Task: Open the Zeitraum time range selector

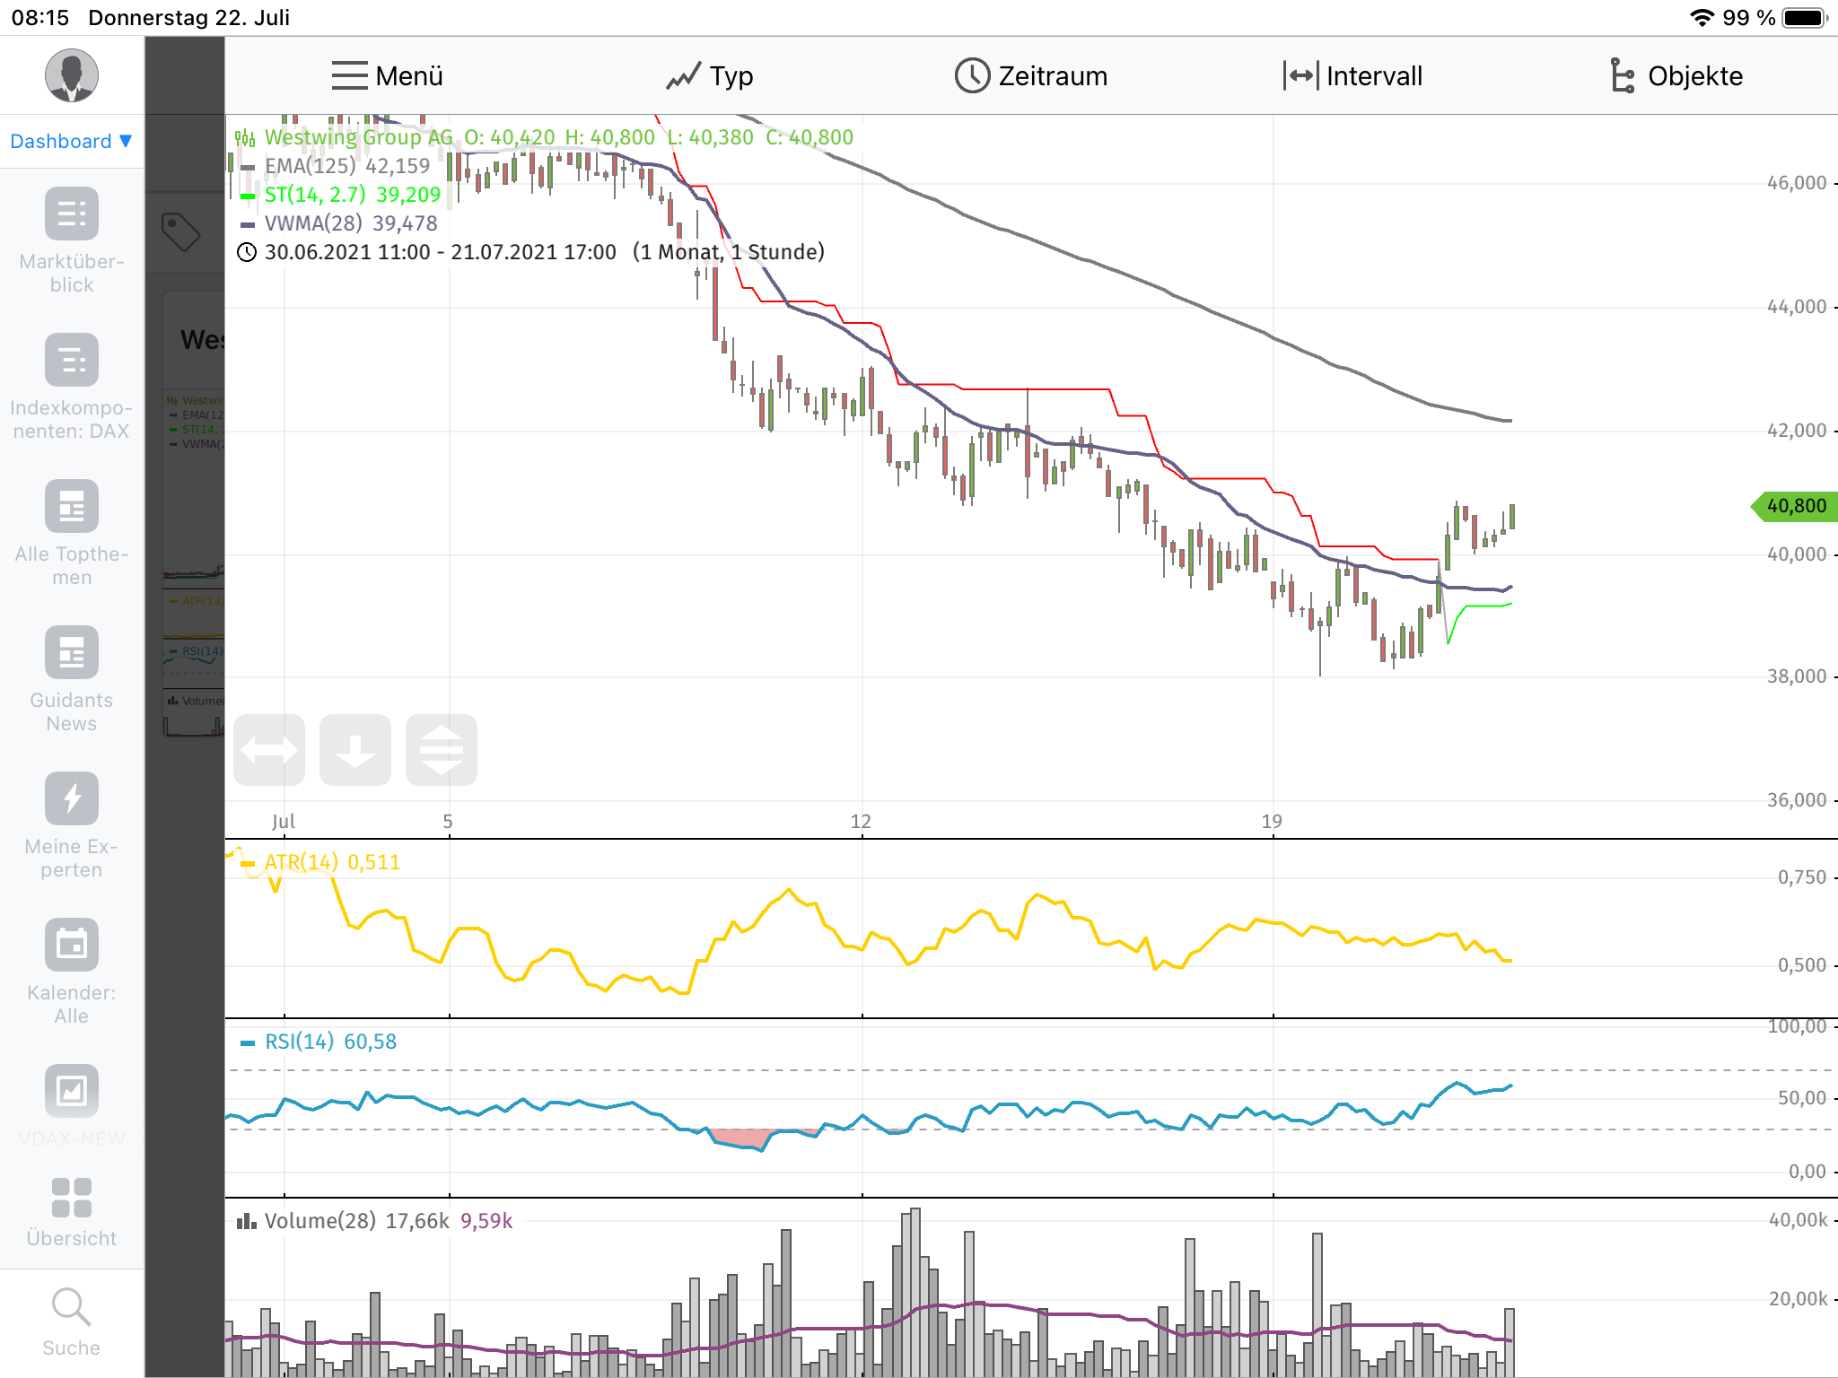Action: 1031,76
